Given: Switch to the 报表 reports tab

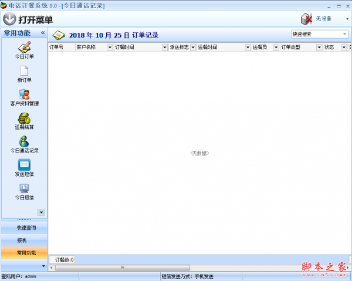Looking at the screenshot, I should (24, 241).
